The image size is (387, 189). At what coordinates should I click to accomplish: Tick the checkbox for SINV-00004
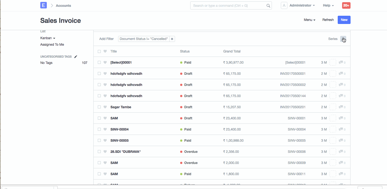tap(99, 129)
